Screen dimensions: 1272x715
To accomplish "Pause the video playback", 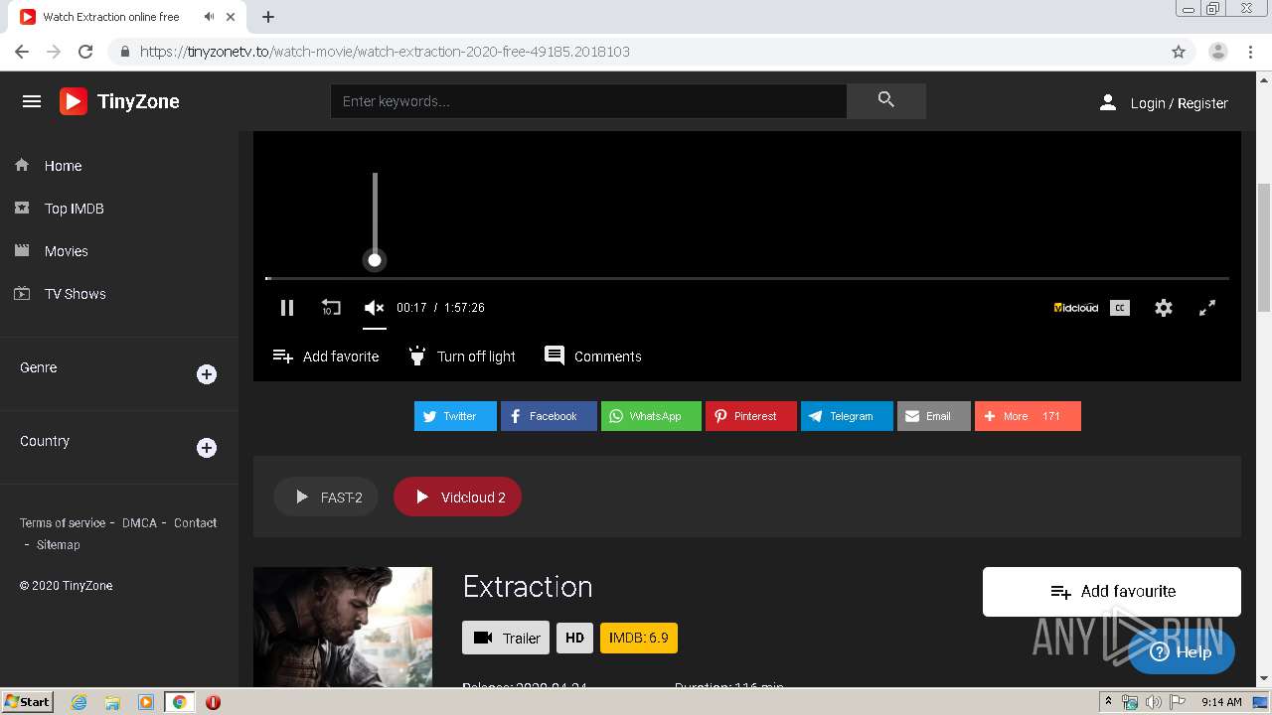I will [x=287, y=308].
